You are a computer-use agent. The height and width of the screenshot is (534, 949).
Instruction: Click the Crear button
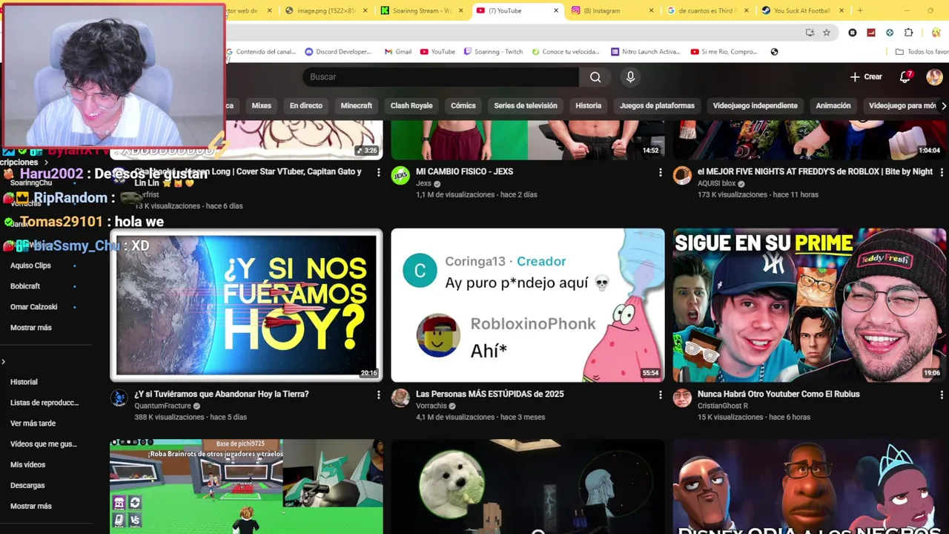[866, 77]
